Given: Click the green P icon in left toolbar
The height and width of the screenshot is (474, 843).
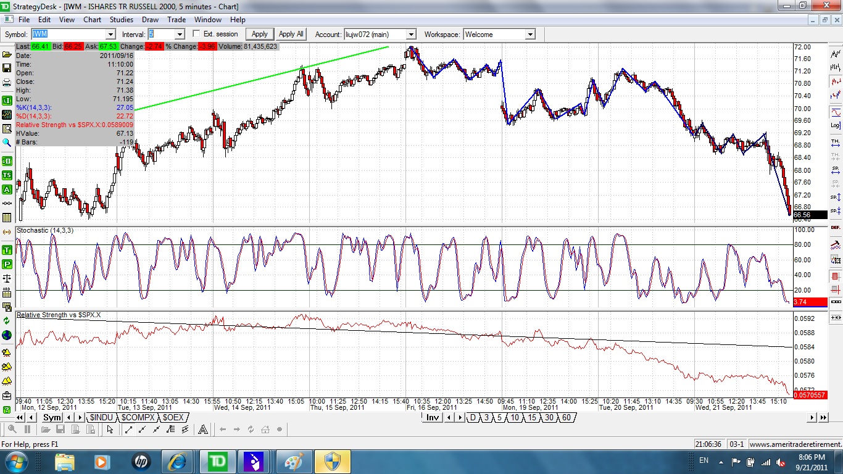Looking at the screenshot, I should (x=7, y=264).
